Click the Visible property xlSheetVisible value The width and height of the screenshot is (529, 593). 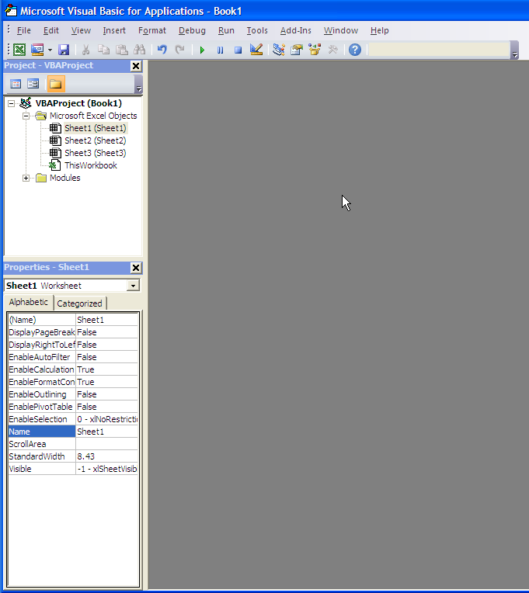[106, 470]
